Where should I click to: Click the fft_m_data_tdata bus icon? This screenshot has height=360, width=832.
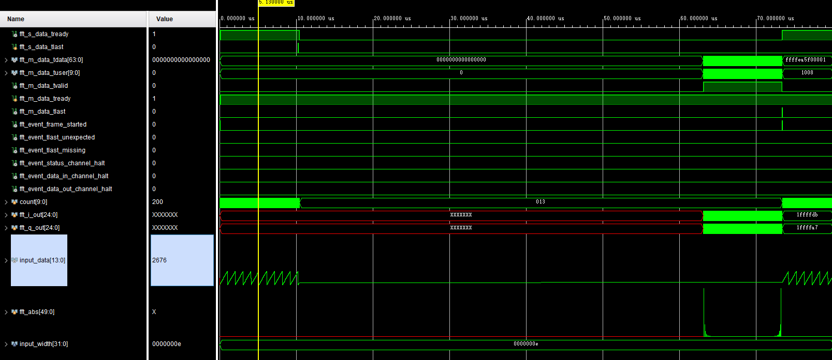click(x=14, y=60)
